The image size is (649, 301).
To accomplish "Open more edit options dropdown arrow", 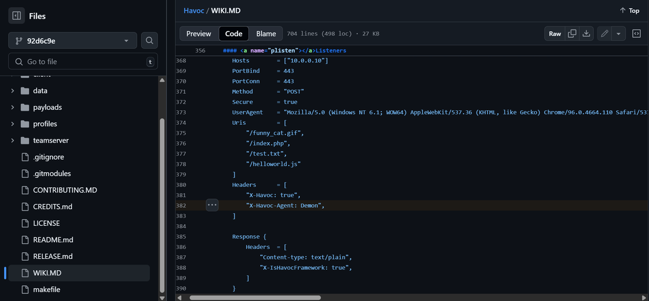I will (619, 34).
